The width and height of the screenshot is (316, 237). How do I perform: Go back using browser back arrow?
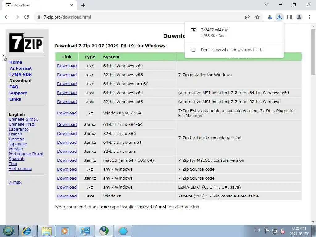(7, 17)
